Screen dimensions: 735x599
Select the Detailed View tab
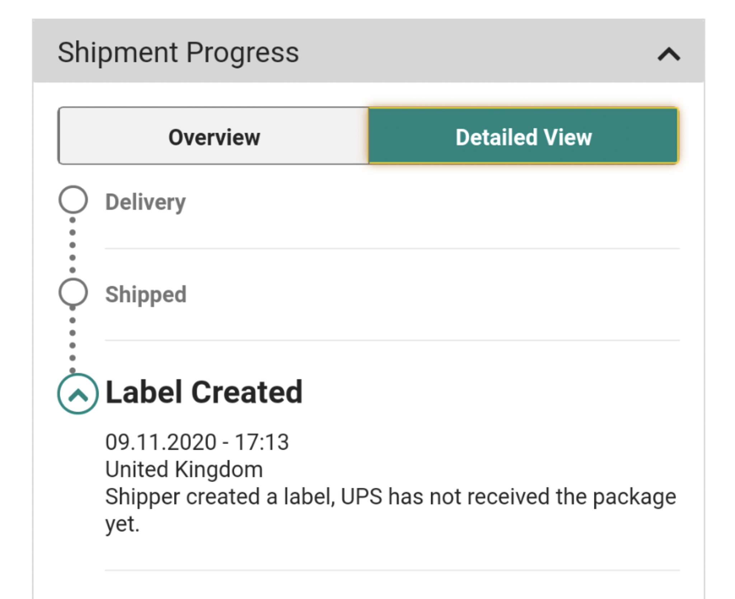point(523,136)
